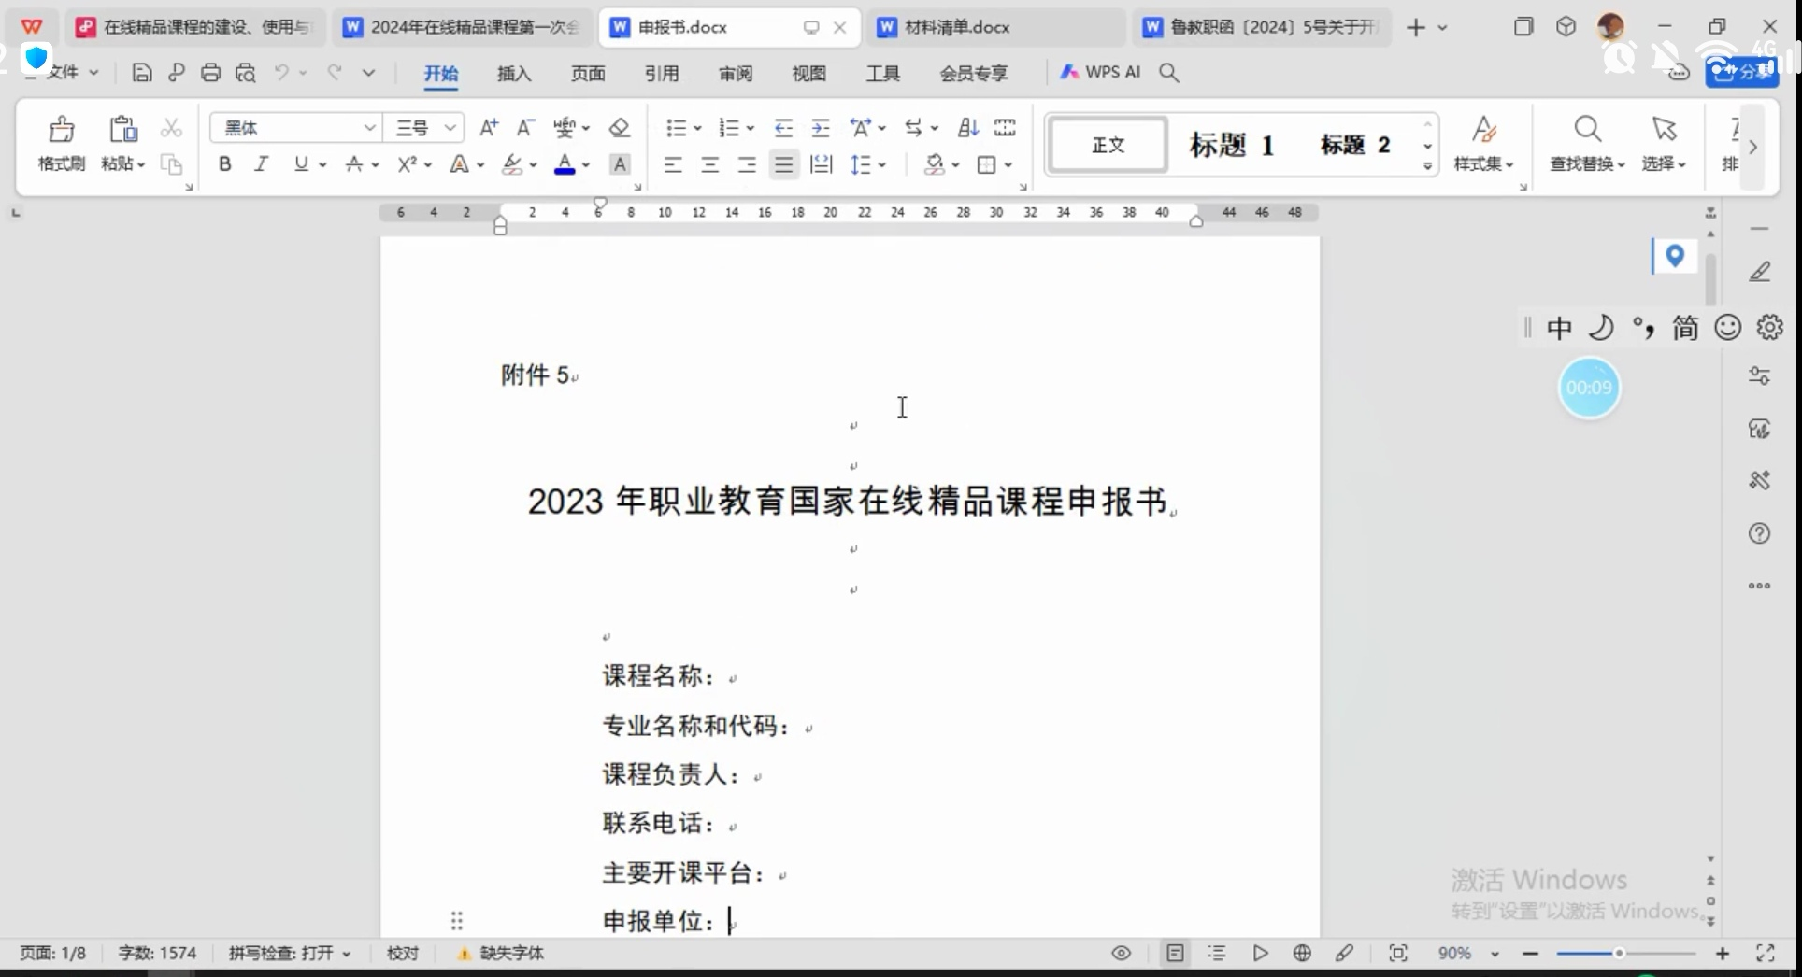The height and width of the screenshot is (977, 1802).
Task: Toggle bold formatting
Action: (224, 164)
